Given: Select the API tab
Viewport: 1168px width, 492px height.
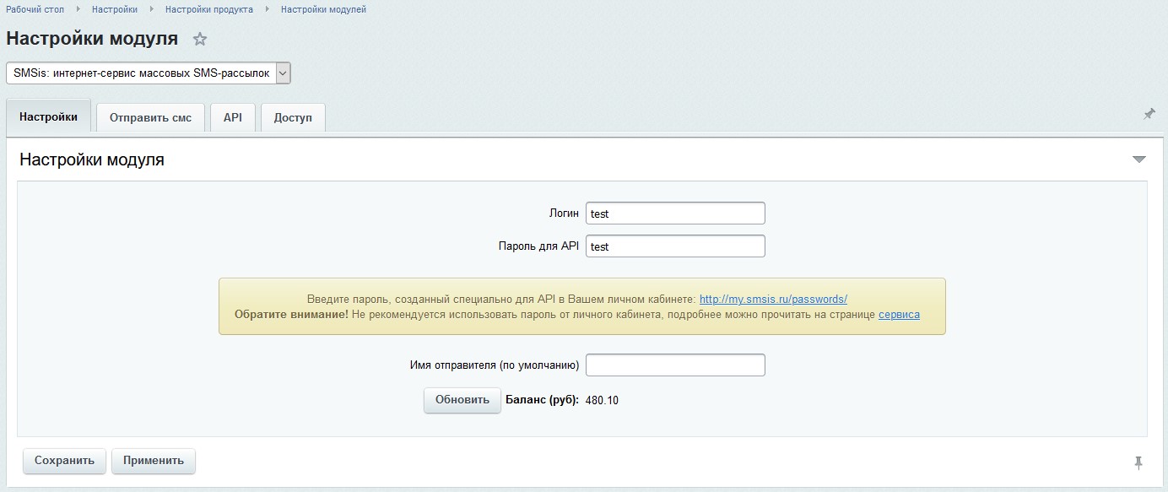Looking at the screenshot, I should 233,118.
